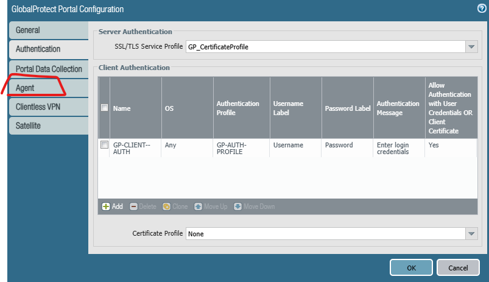Click the Cancel button
489x282 pixels.
click(458, 267)
